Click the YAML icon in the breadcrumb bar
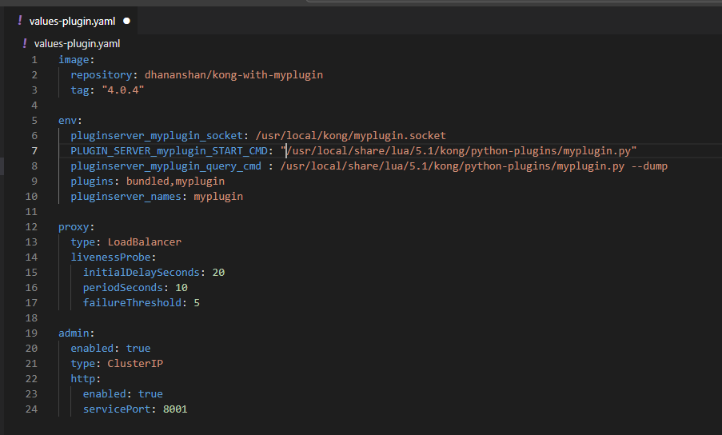The image size is (722, 435). (25, 43)
